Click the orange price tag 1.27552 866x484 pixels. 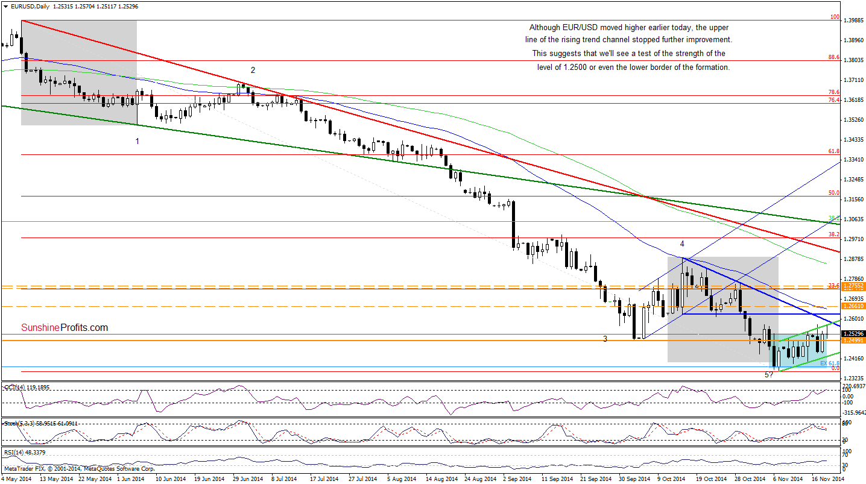point(853,285)
